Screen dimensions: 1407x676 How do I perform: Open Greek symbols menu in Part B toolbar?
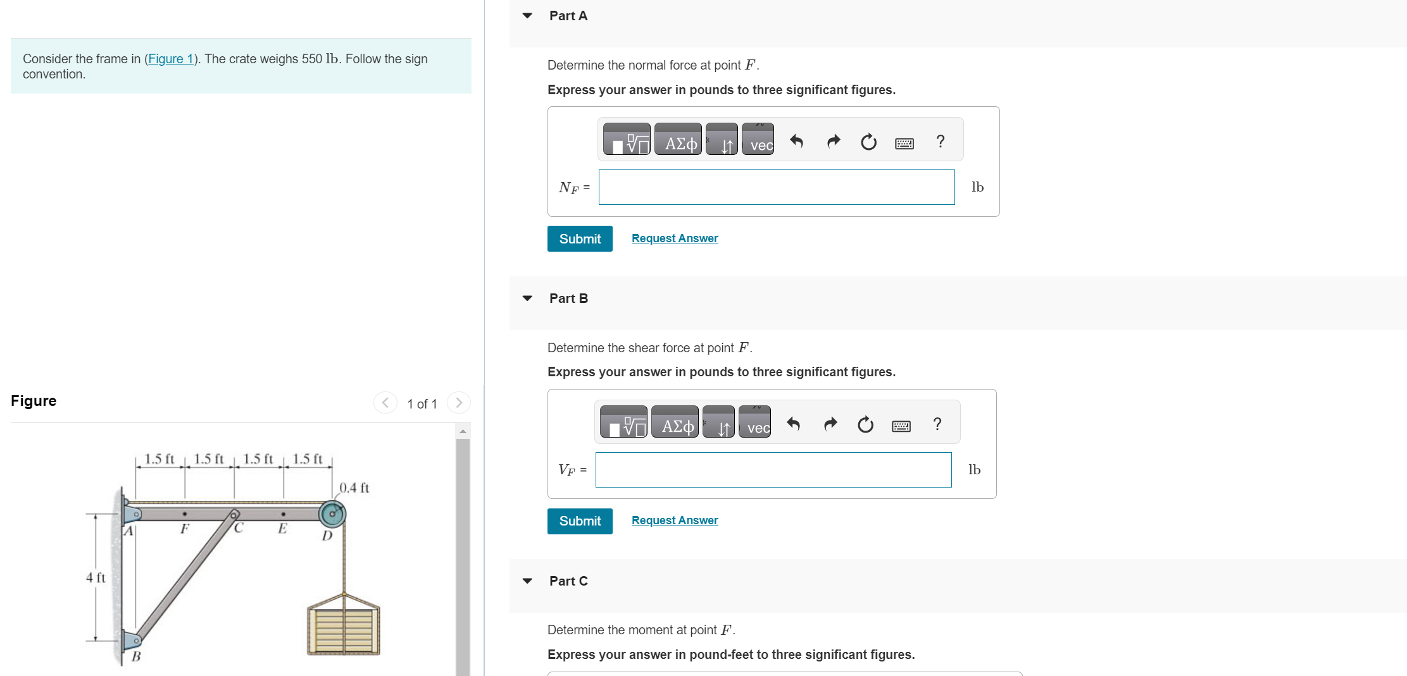point(675,422)
